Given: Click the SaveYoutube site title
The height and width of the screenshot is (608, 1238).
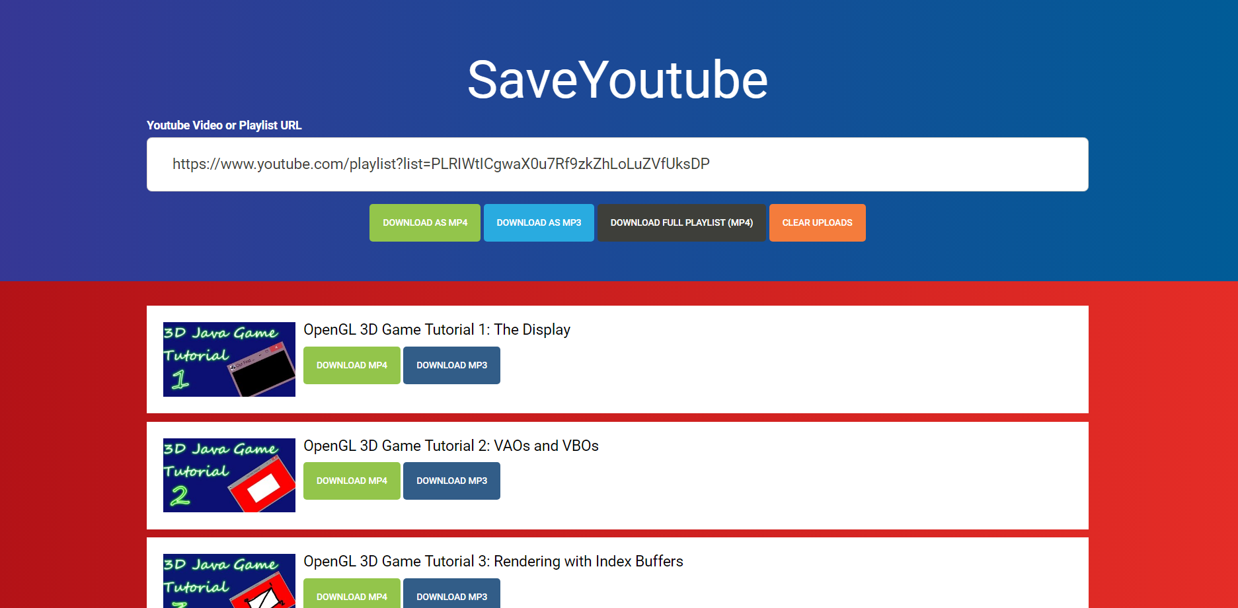Looking at the screenshot, I should click(x=617, y=80).
